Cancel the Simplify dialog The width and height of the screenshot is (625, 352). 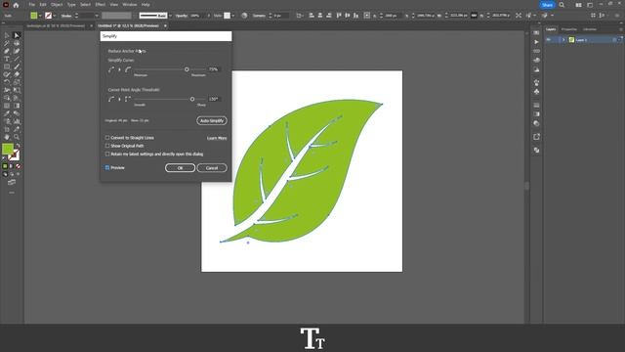pyautogui.click(x=212, y=168)
